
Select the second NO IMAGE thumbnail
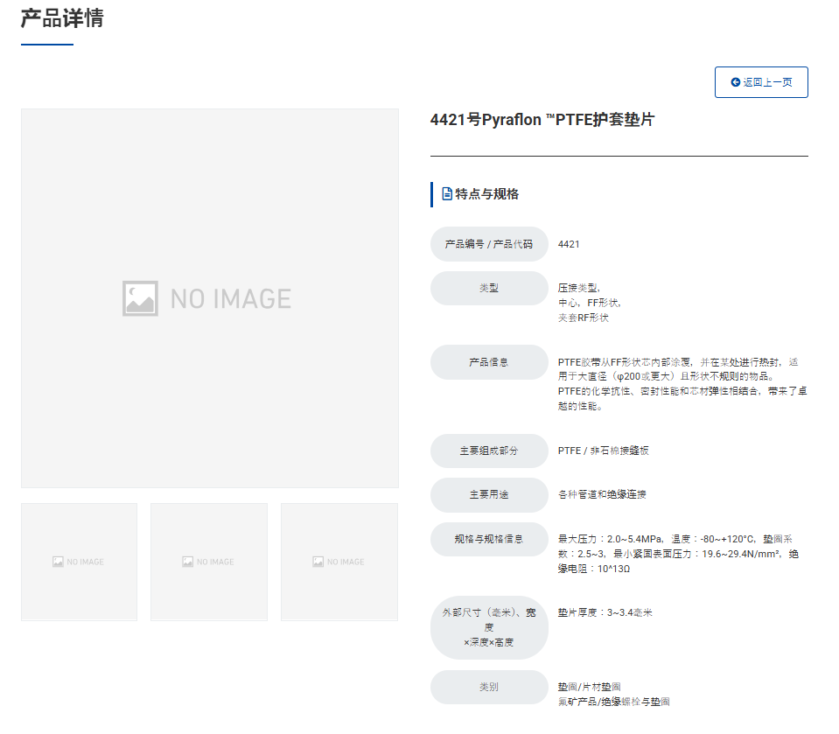pos(209,562)
